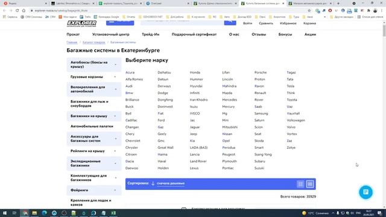Open Установочный центр menu item
The height and width of the screenshot is (217, 386).
point(111,34)
